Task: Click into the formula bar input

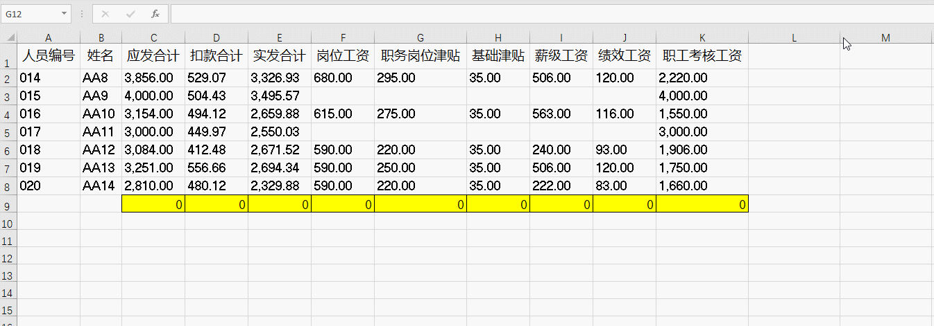Action: [551, 14]
